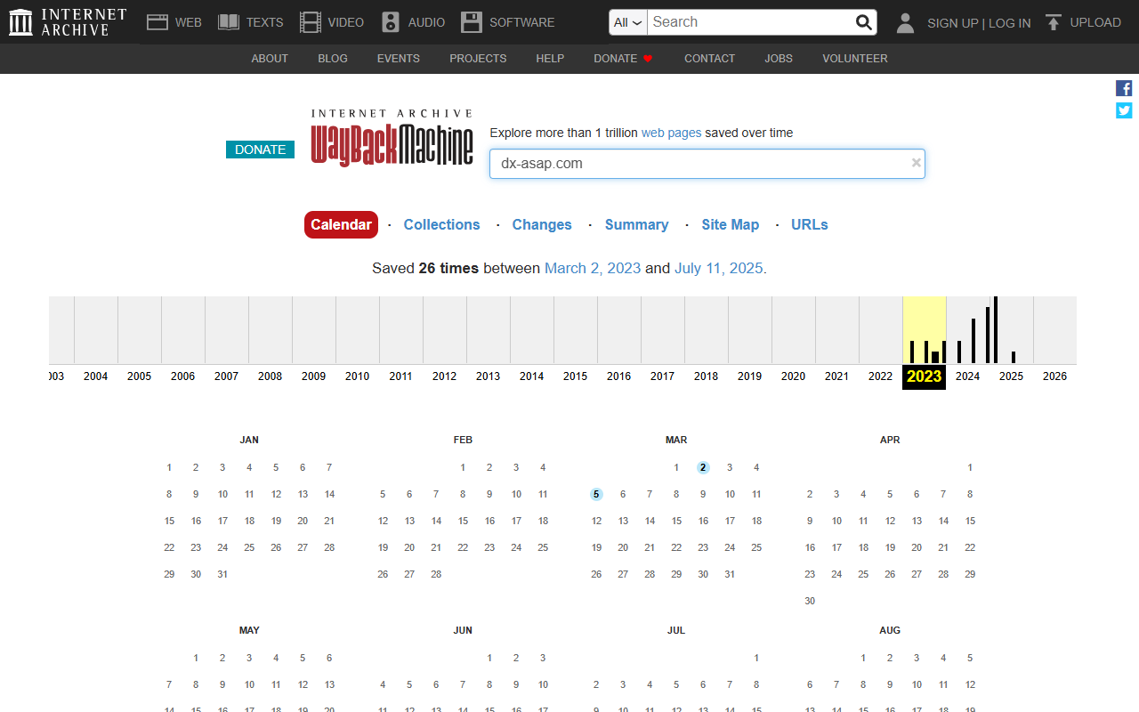Click the Log In link

point(1010,23)
